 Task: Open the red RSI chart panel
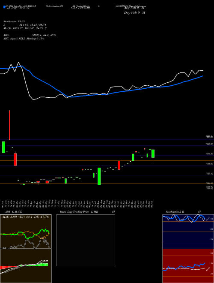[x=188, y=266]
